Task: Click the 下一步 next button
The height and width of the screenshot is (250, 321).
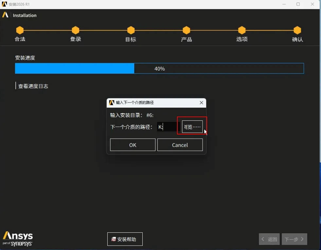Action: [294, 239]
